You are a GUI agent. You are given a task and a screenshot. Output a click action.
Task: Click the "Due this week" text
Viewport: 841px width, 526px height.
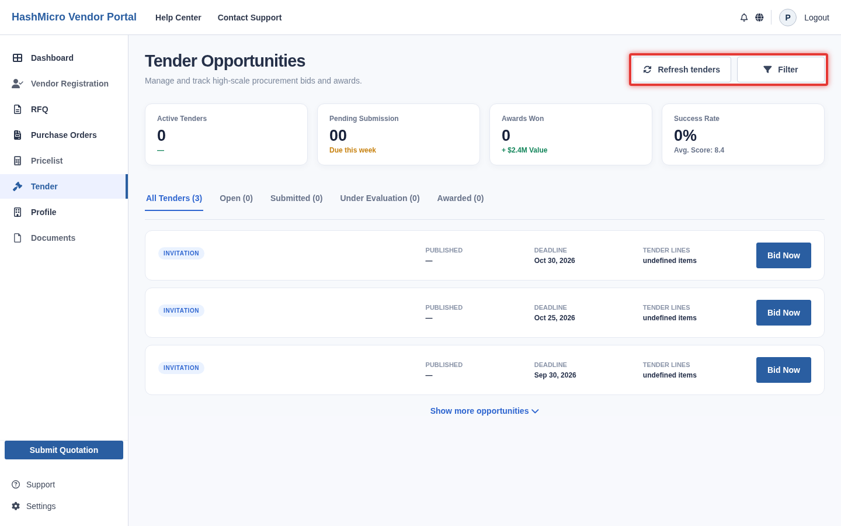point(353,150)
